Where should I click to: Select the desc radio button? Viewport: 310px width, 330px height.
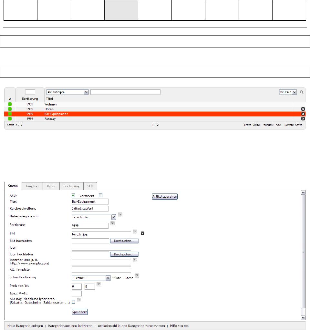click(124, 278)
